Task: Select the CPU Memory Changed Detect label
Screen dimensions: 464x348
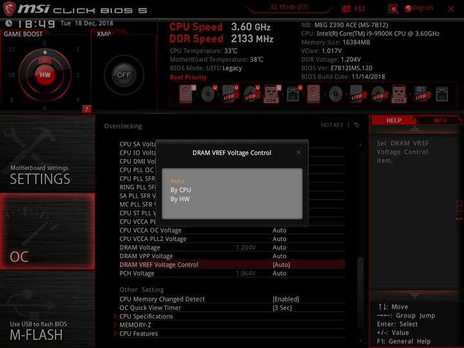Action: (x=162, y=299)
